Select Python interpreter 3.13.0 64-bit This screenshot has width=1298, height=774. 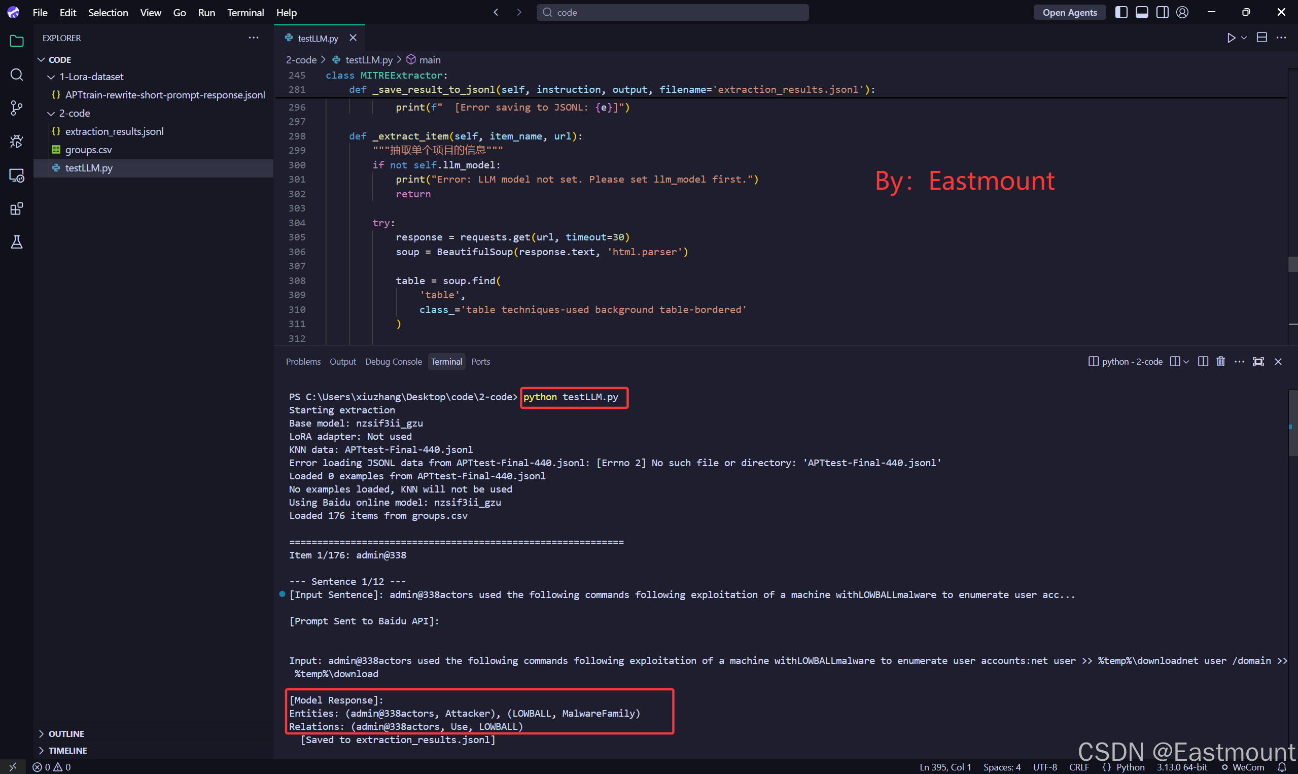point(1182,767)
